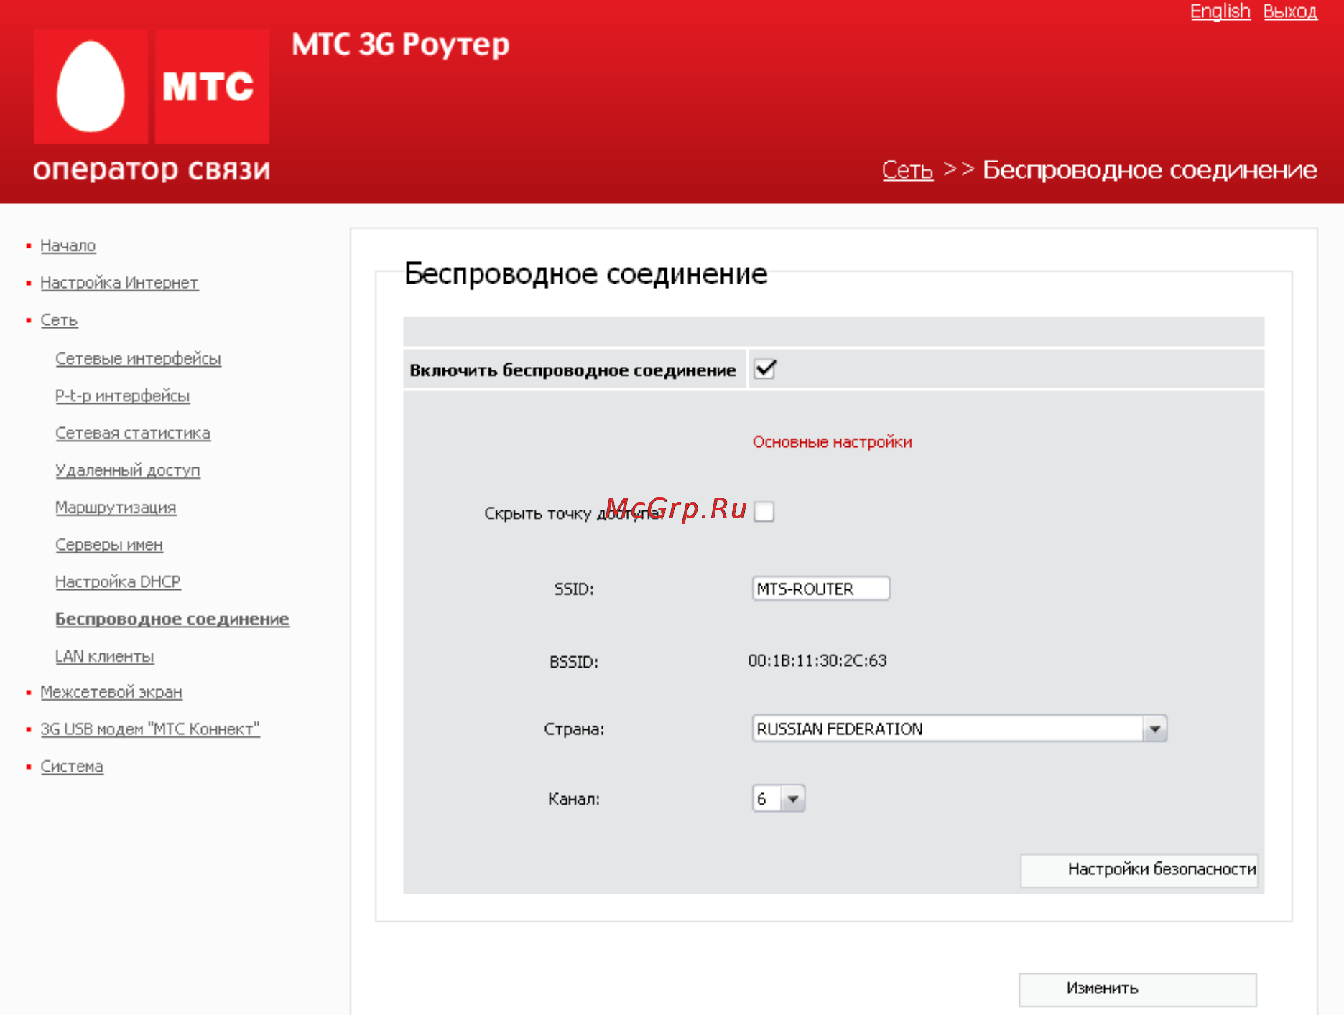Click BSSID value 00:1B:11:30:2C:63
Image resolution: width=1344 pixels, height=1015 pixels.
(x=817, y=660)
